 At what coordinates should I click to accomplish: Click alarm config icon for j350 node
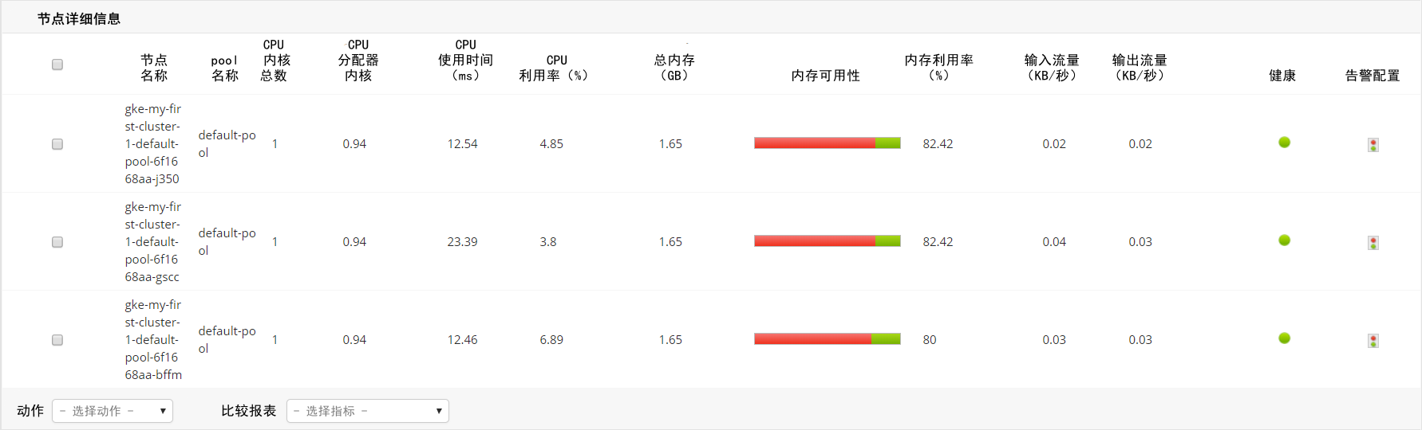(x=1373, y=145)
